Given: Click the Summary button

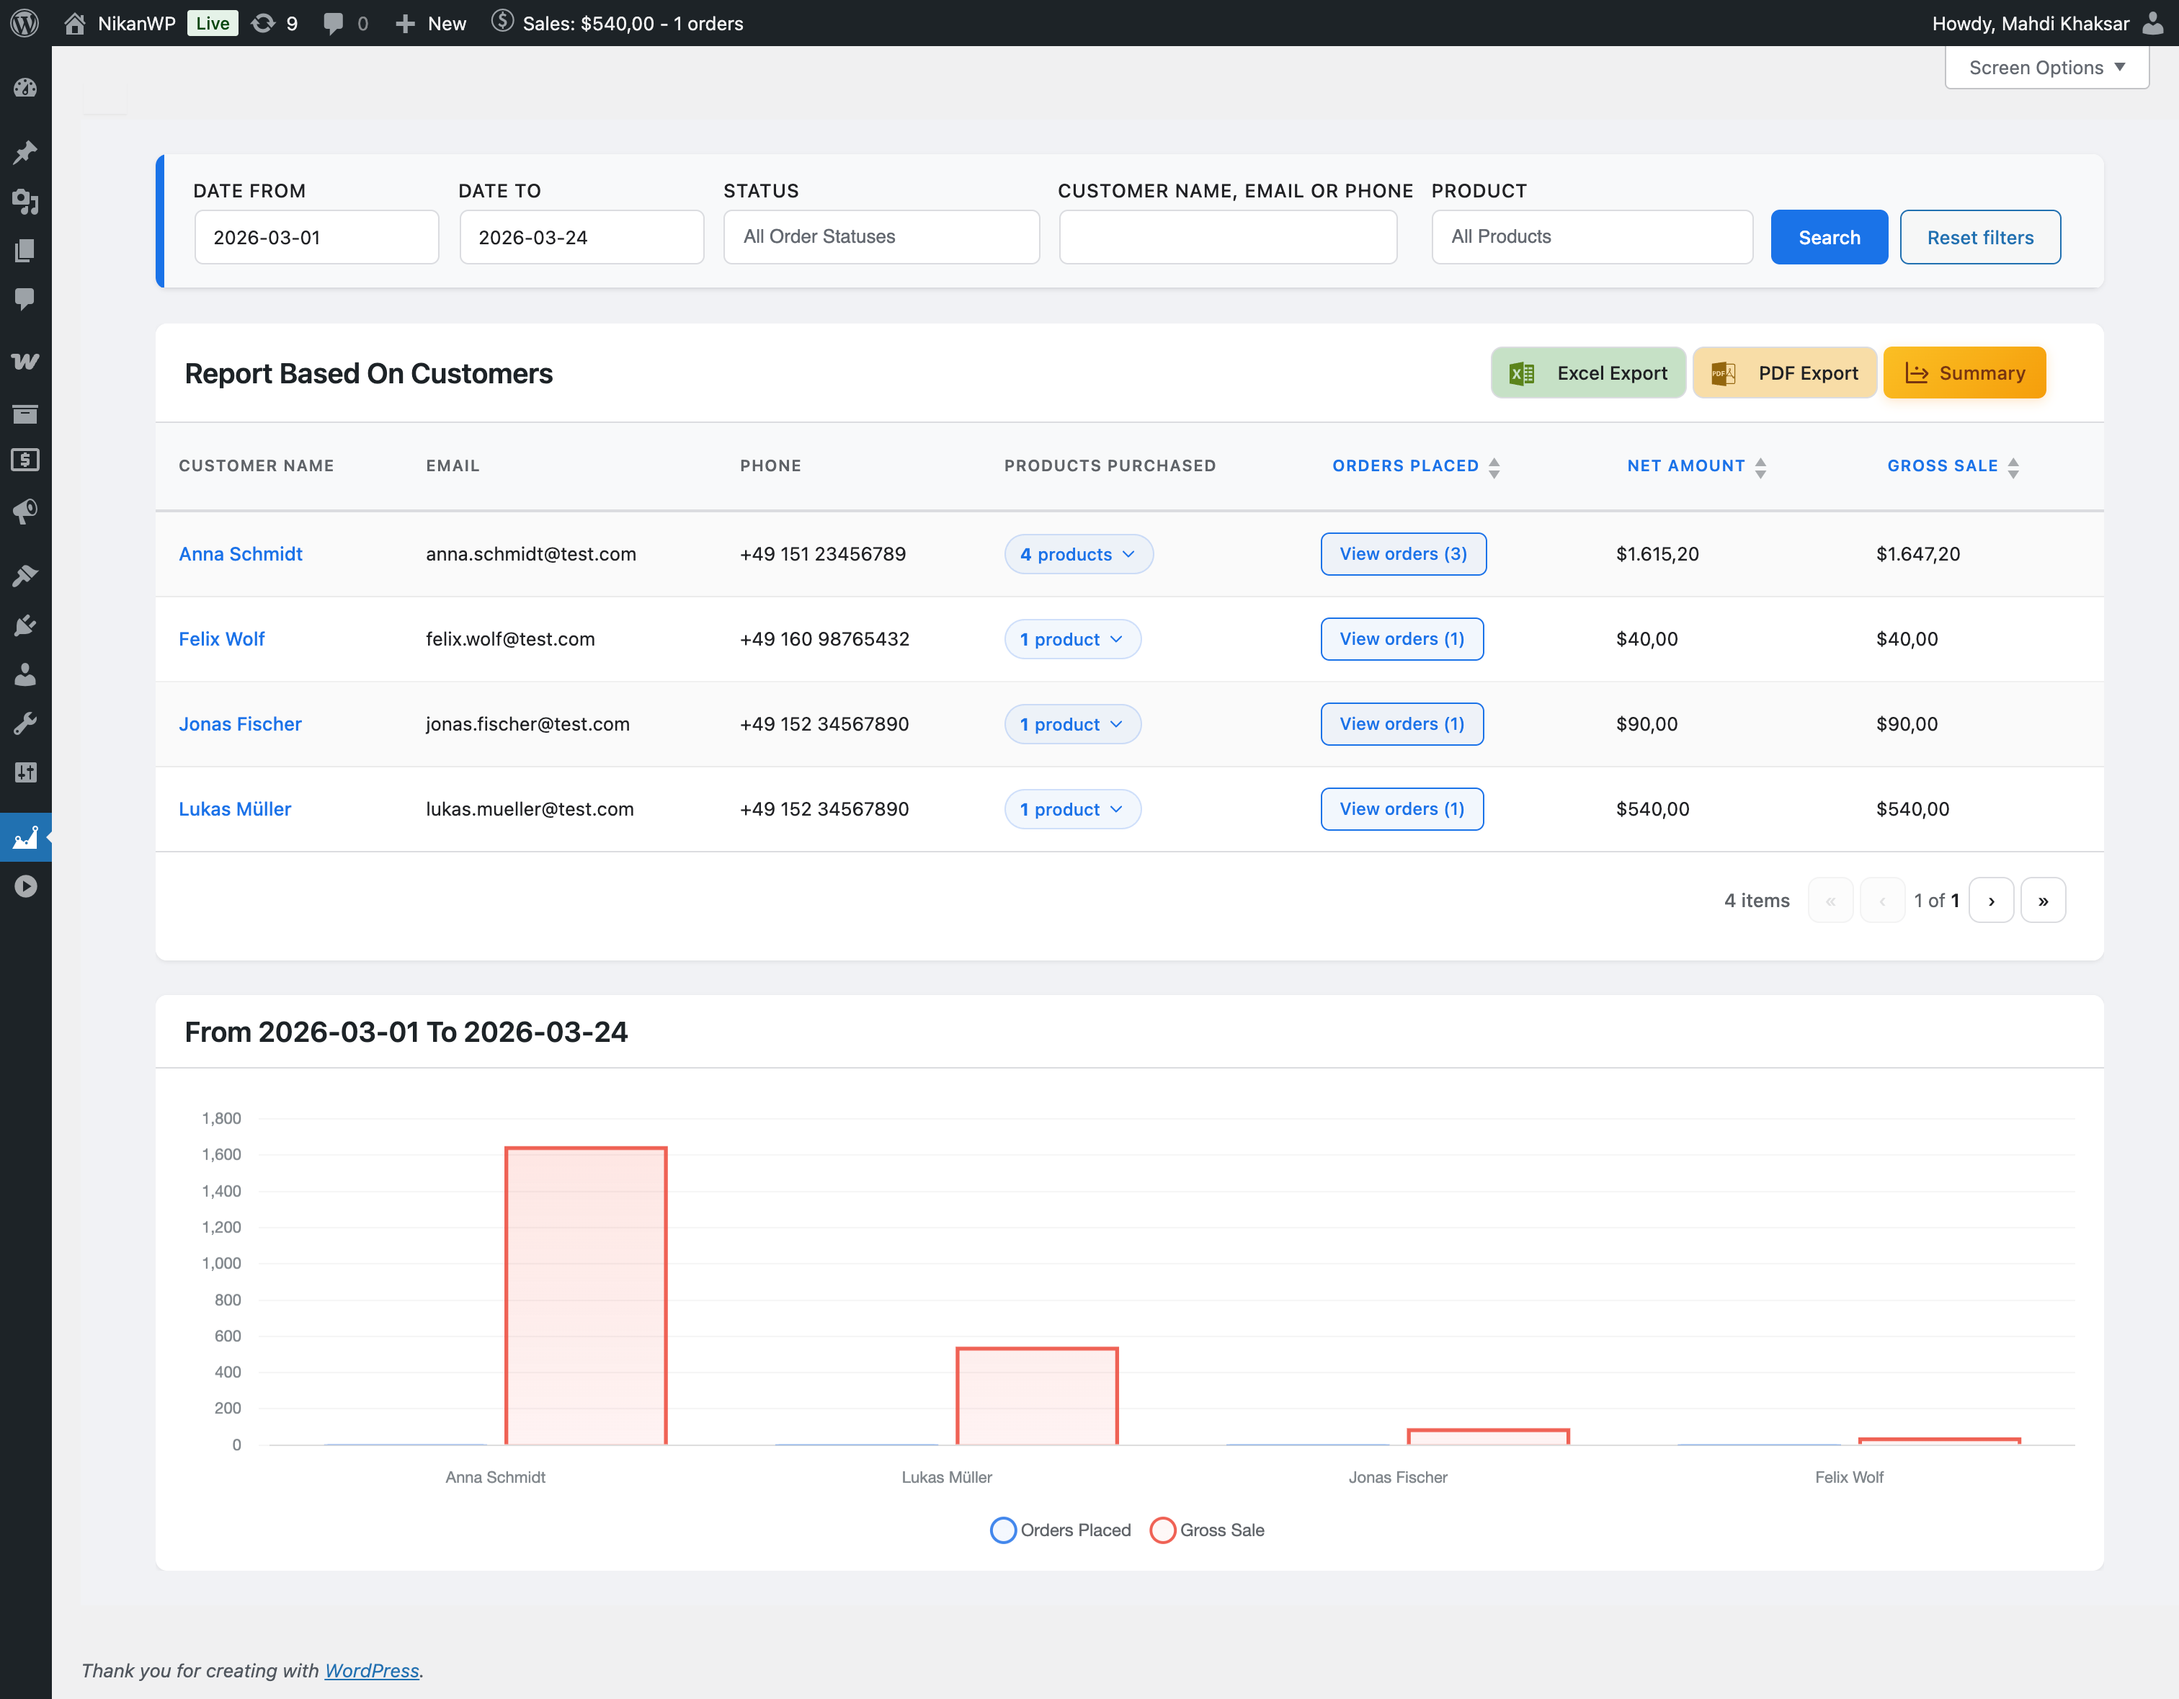Looking at the screenshot, I should tap(1964, 372).
